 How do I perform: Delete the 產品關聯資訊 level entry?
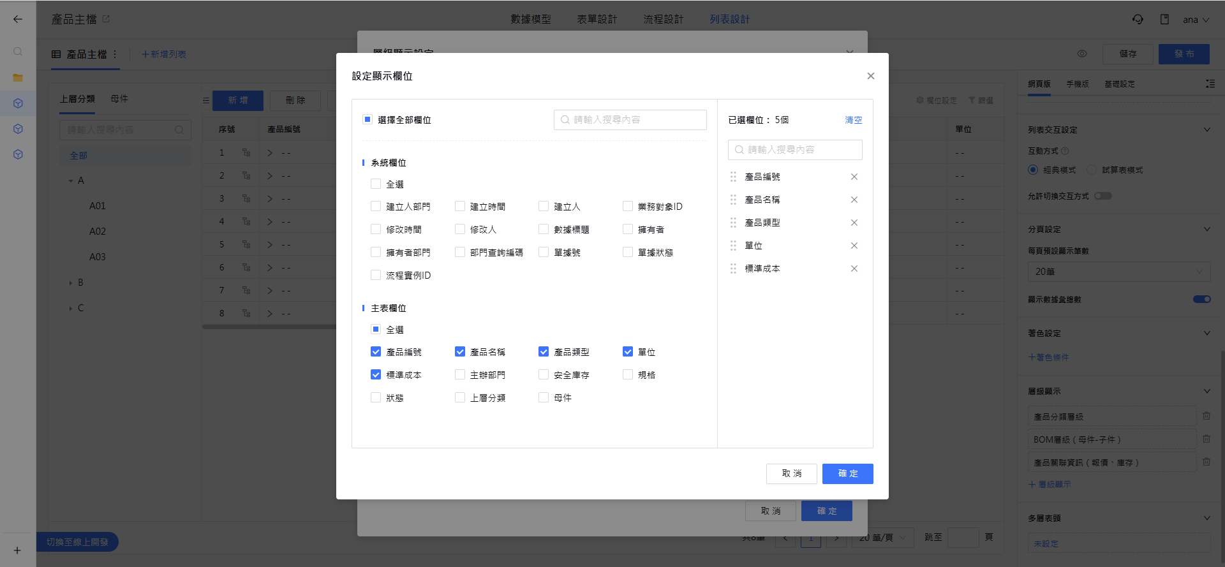1206,462
